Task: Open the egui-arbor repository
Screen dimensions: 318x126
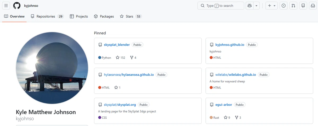Action: [x=224, y=105]
